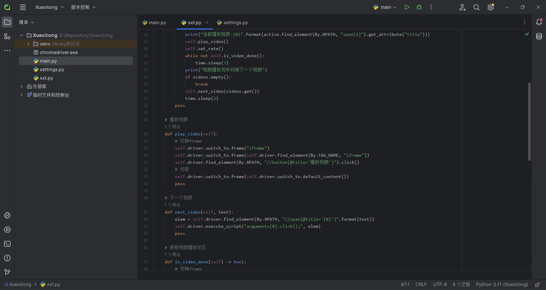
Task: Open the 项目 view dropdown
Action: (x=26, y=22)
